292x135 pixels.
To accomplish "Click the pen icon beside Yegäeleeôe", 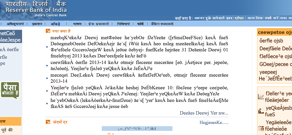I will (261, 128).
